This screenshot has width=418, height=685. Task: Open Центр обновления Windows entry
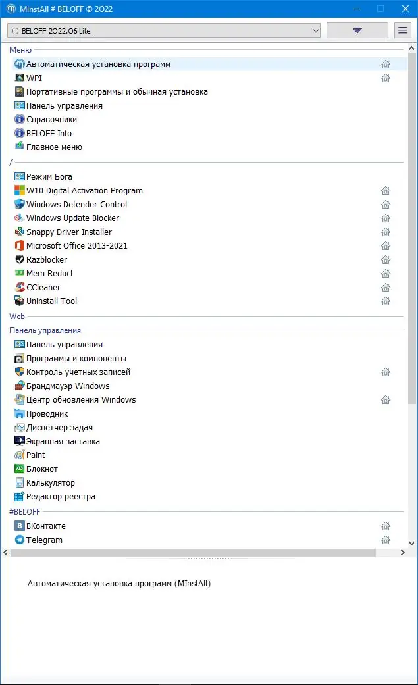click(x=81, y=399)
